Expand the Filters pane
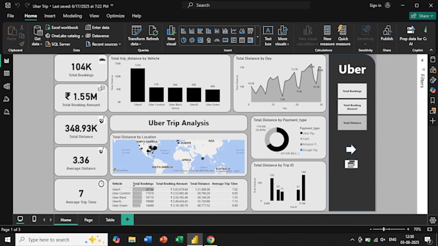Image resolution: width=438 pixels, height=246 pixels. [x=423, y=61]
